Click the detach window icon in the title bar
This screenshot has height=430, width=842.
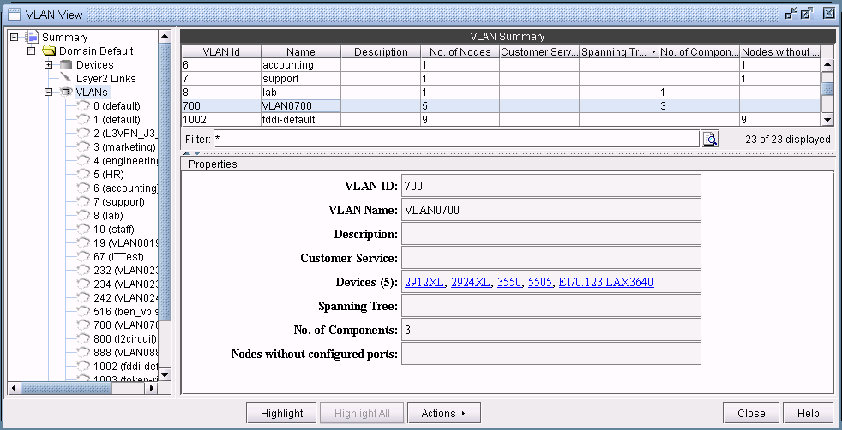coord(791,13)
